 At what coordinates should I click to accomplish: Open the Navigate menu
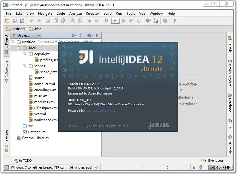(x=45, y=13)
